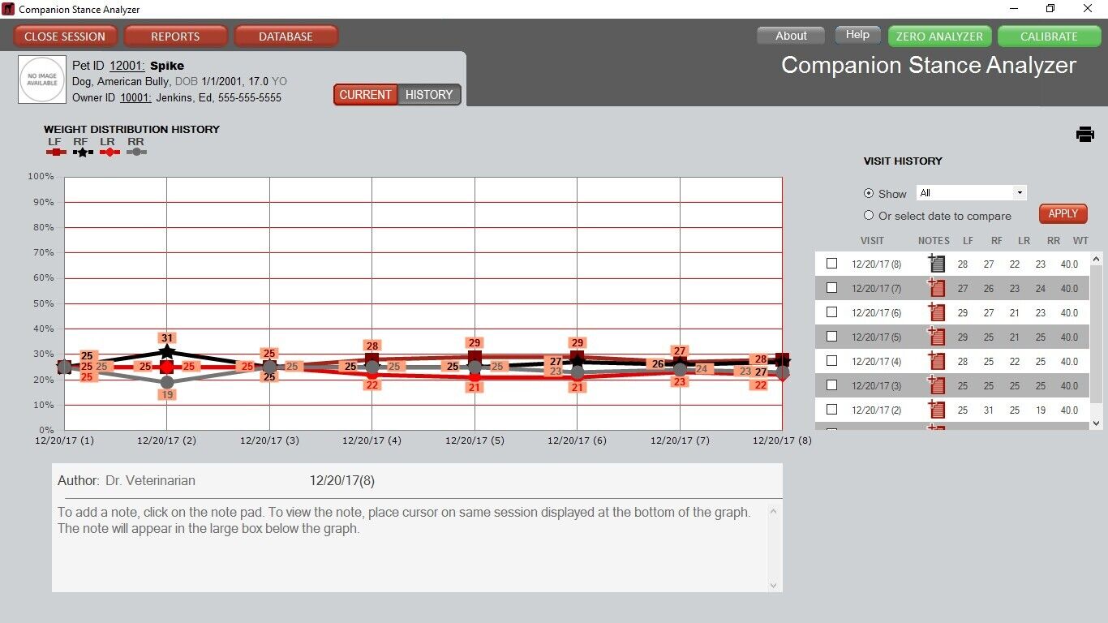Click x-axis label 12/20/17 (6)
Screen dimensions: 1108x623
point(578,440)
